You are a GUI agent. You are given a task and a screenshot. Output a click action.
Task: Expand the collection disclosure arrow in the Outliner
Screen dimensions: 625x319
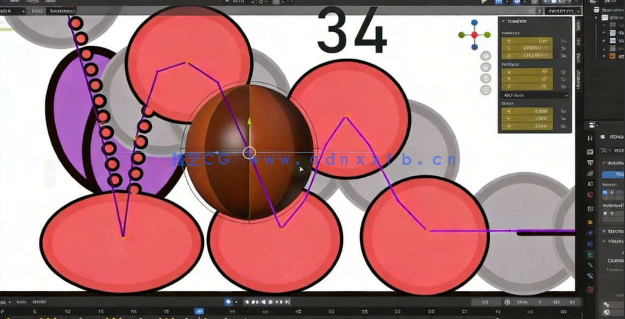tap(595, 17)
